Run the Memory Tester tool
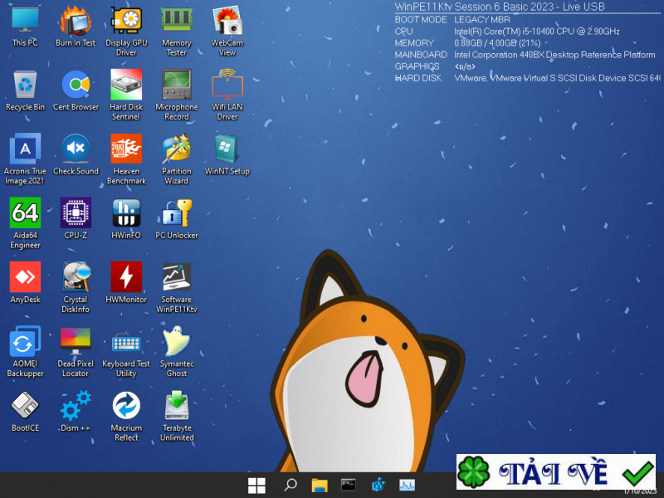664x498 pixels. 177,23
